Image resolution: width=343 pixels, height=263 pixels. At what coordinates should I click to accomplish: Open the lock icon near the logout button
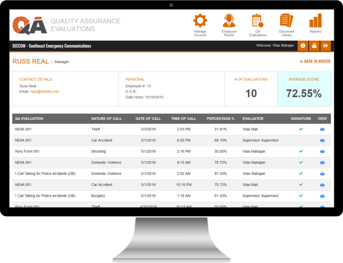314,46
